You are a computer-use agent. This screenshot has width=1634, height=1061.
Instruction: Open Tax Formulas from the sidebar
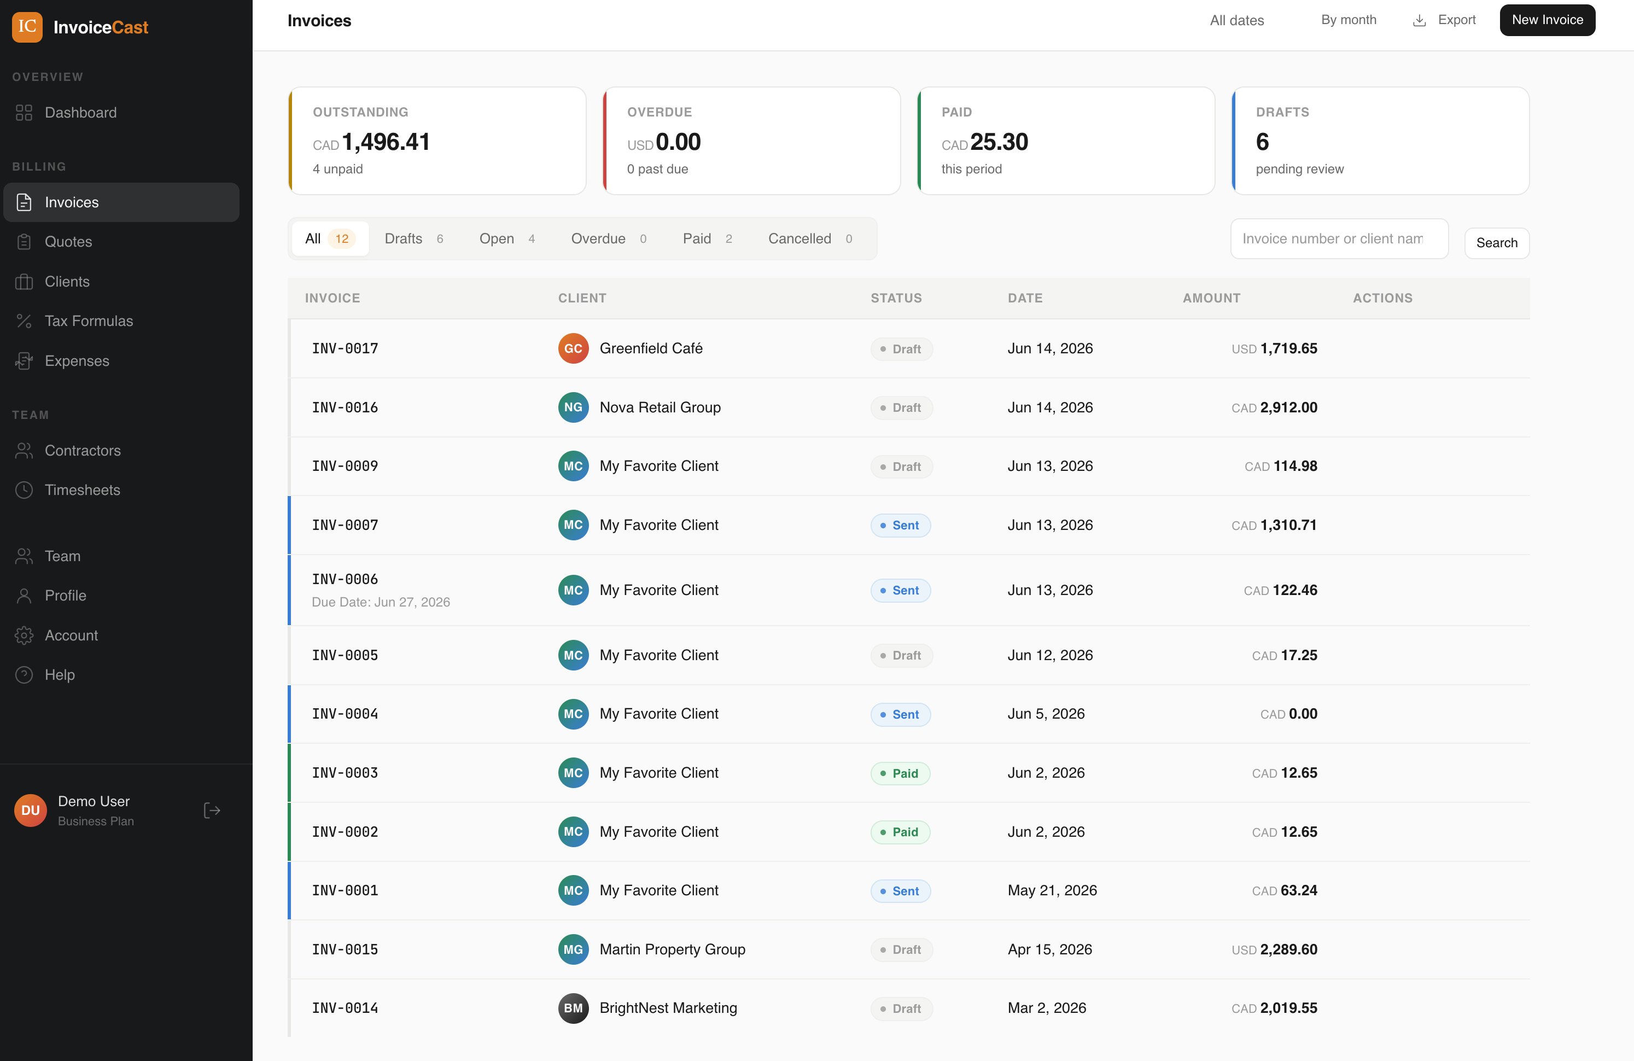[121, 320]
